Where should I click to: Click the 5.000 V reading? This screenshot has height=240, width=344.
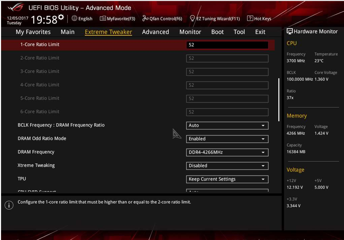(321, 187)
